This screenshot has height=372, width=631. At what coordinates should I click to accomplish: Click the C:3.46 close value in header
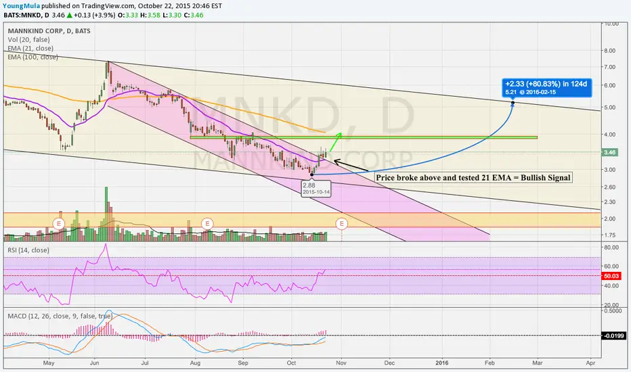click(x=194, y=16)
